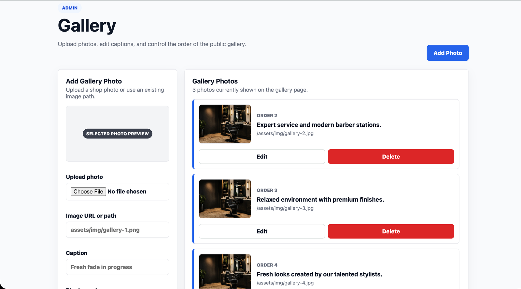This screenshot has width=521, height=289.
Task: Open the Order 4 photo thumbnail
Action: point(225,271)
